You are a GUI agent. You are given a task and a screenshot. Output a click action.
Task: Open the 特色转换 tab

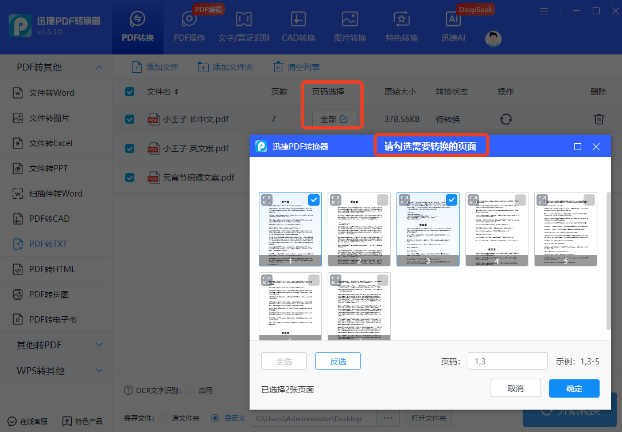[402, 27]
